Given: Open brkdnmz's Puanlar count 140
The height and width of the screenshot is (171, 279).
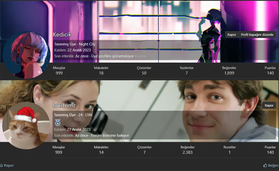Looking at the screenshot, I should 270,152.
